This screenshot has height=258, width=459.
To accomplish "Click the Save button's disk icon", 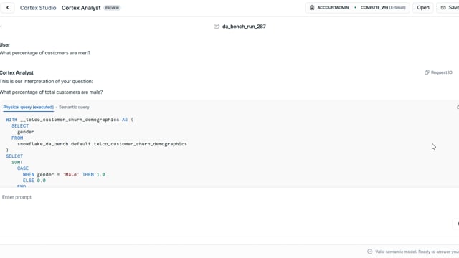I will click(443, 8).
